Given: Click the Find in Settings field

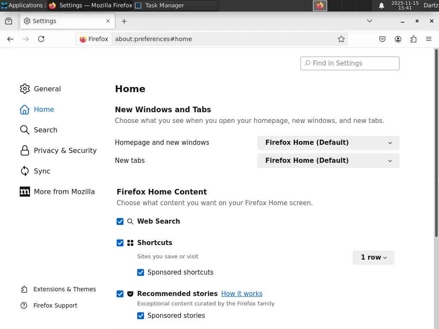Looking at the screenshot, I should tap(350, 63).
